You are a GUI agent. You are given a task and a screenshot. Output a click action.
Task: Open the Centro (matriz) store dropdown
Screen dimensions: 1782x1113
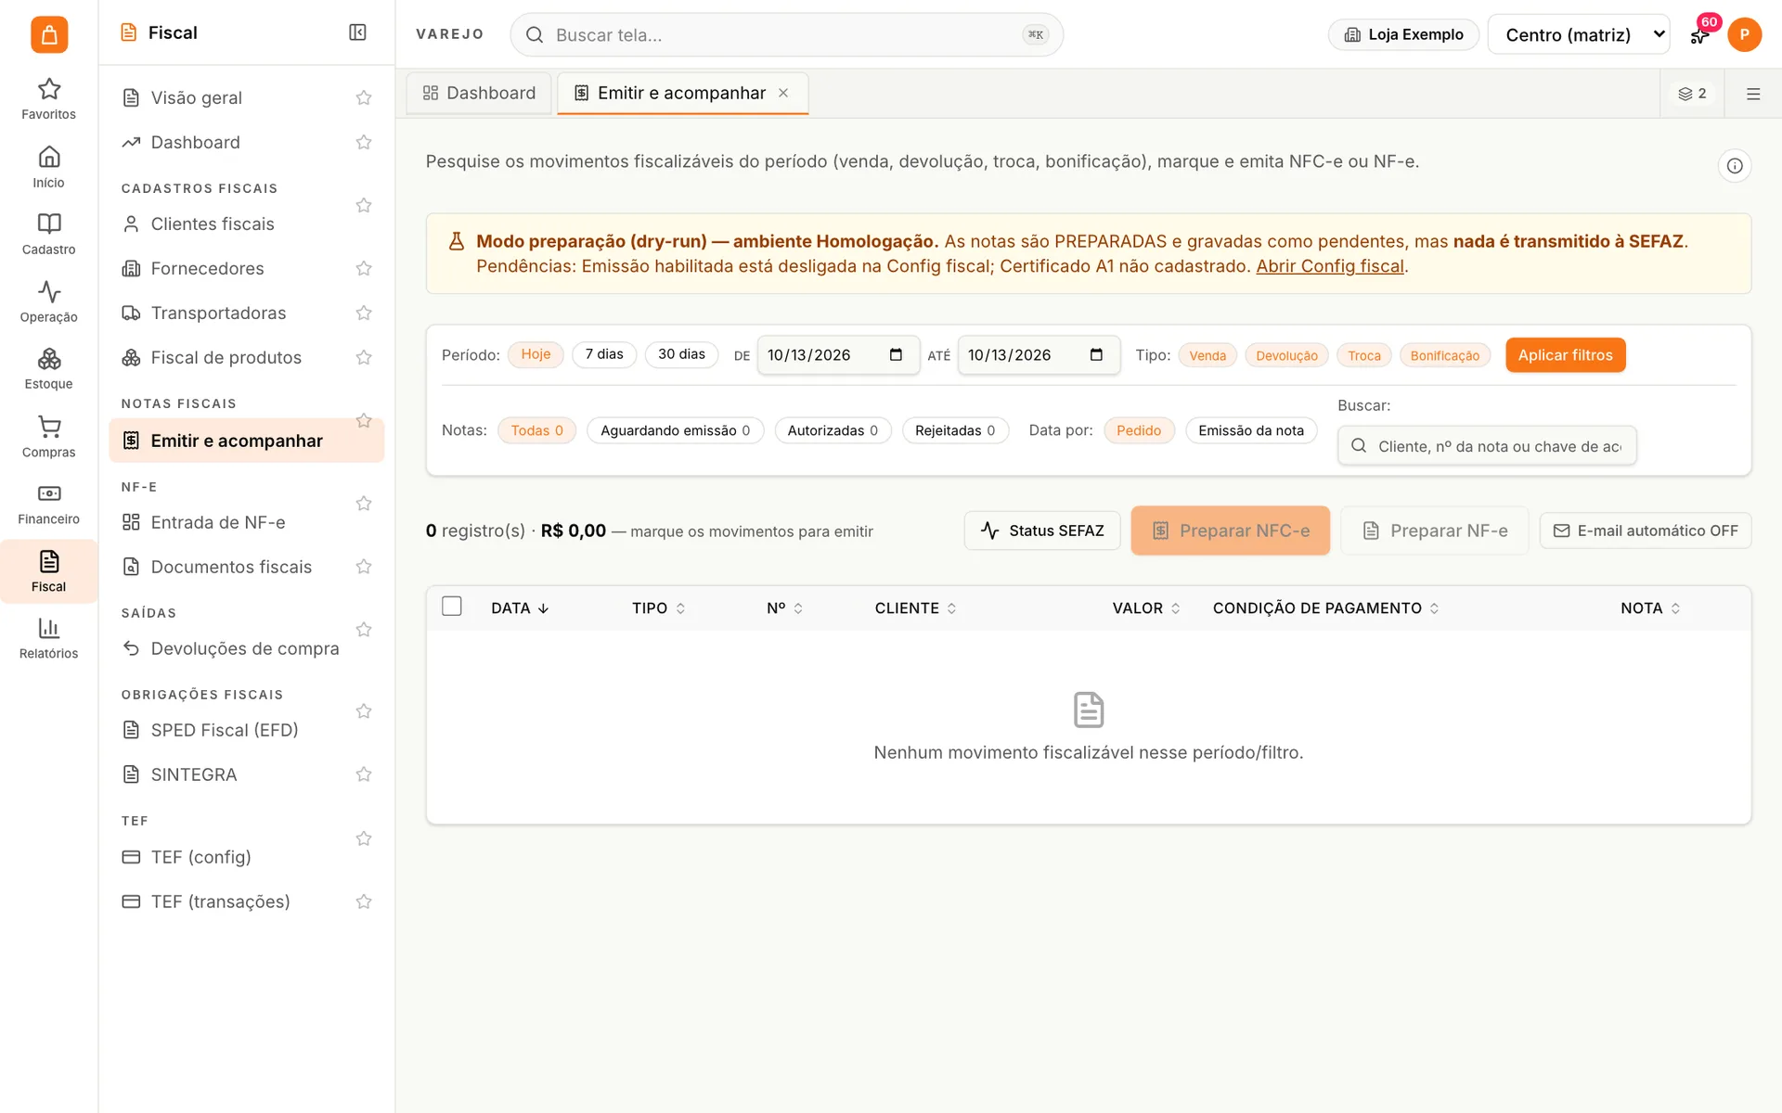coord(1579,34)
